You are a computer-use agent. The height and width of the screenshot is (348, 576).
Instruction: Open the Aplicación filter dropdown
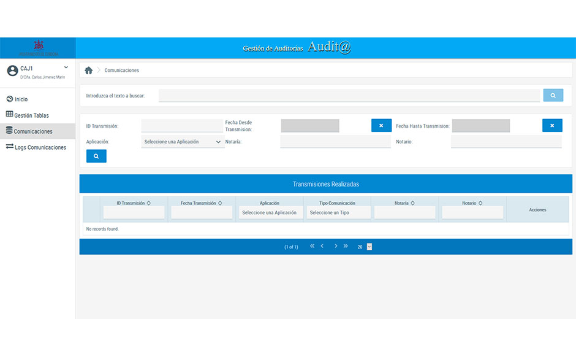(183, 142)
